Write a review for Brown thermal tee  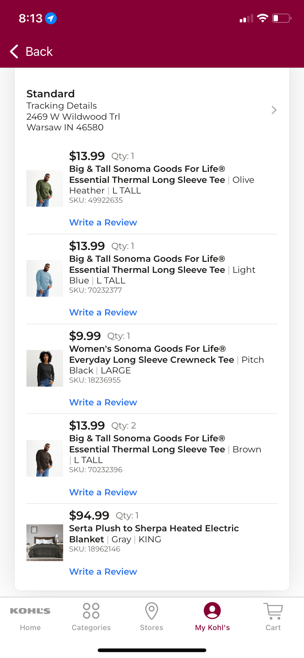tap(103, 492)
